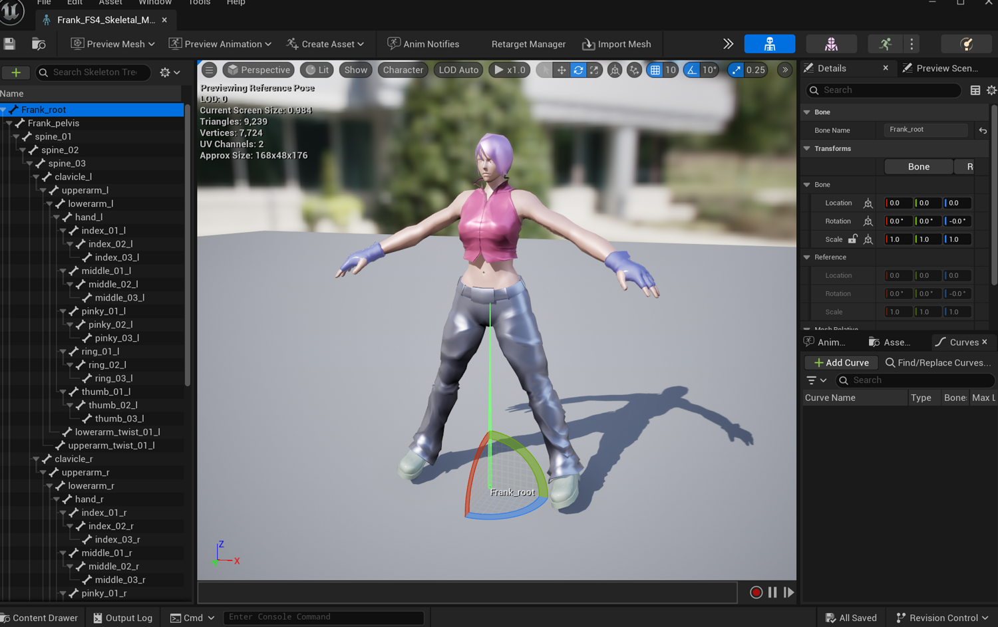Open the Physics asset editor mode icon

point(967,44)
